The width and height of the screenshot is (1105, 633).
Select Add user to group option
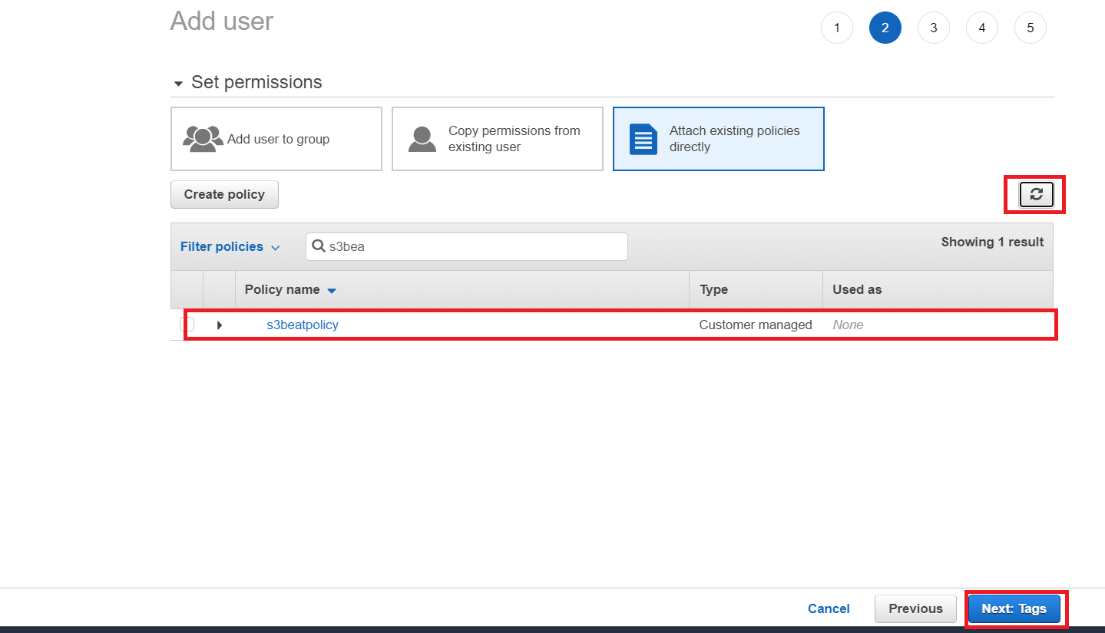tap(276, 139)
